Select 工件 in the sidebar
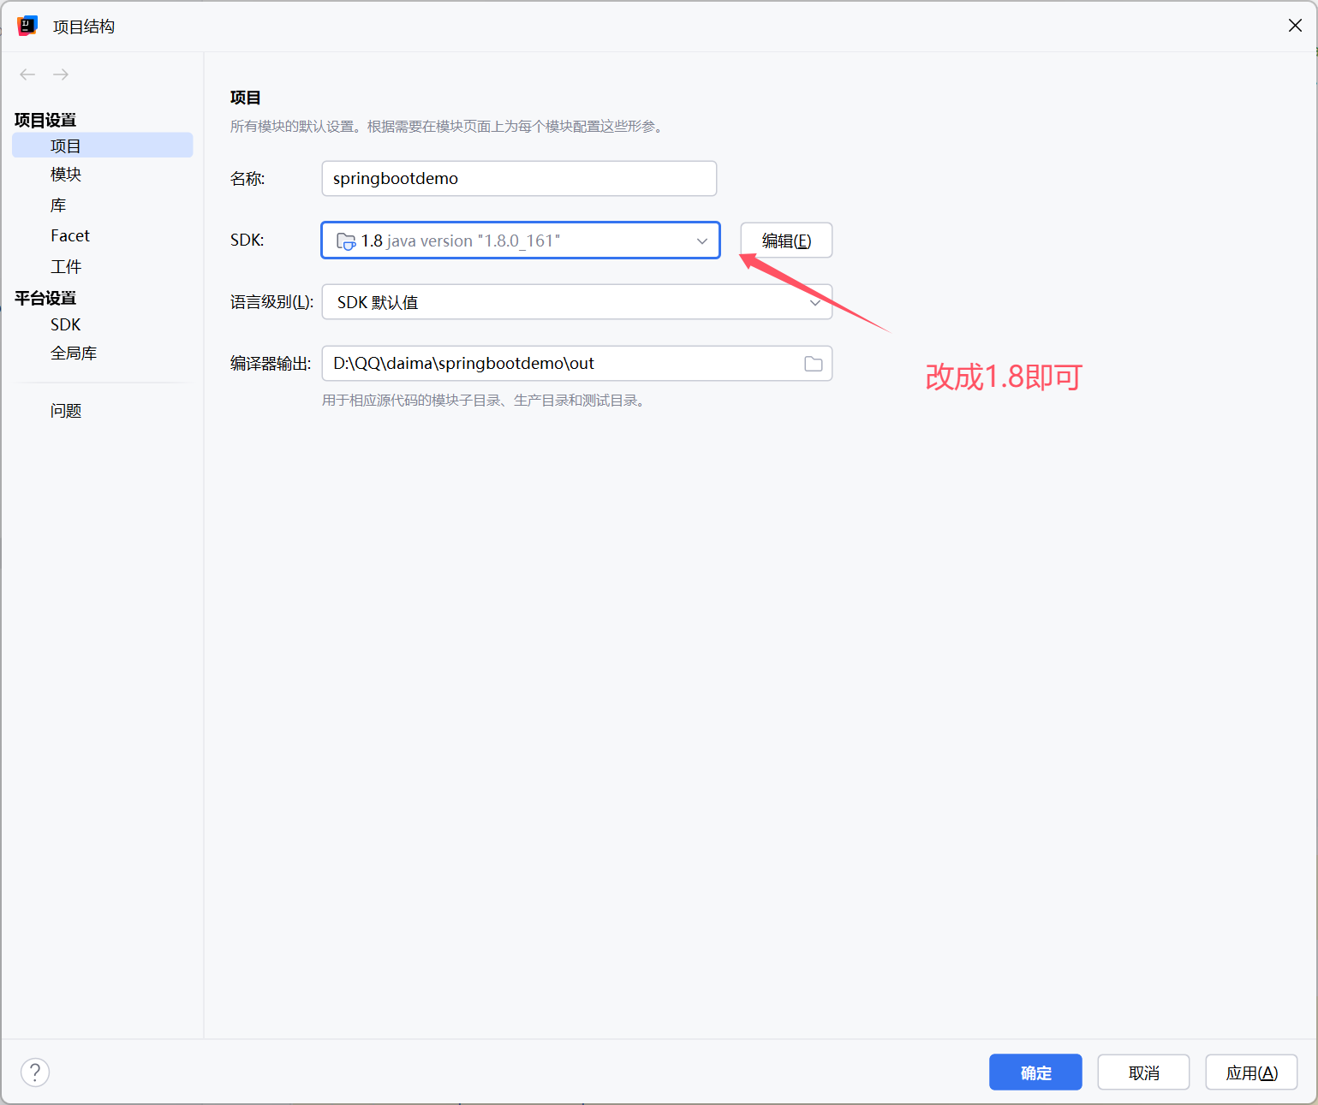The image size is (1318, 1105). (66, 266)
